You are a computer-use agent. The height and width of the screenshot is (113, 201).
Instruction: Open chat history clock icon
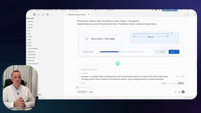188,14
